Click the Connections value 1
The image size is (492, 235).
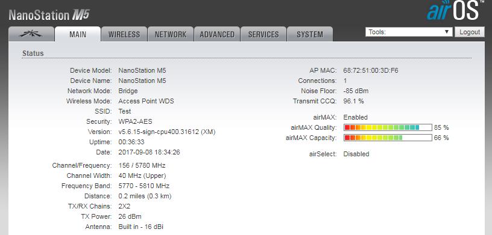(345, 81)
